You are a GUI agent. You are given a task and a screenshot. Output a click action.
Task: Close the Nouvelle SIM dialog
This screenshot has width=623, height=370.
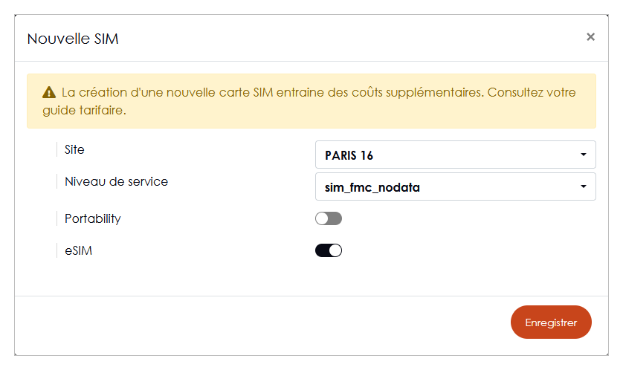(590, 37)
